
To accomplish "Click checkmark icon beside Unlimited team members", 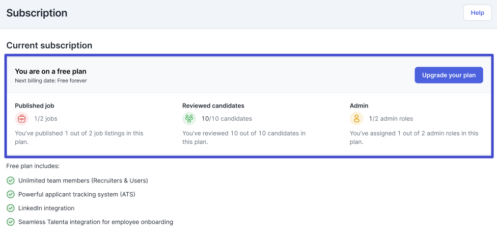I will coord(11,181).
